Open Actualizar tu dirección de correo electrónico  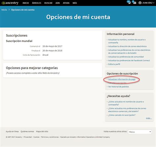[127, 46]
